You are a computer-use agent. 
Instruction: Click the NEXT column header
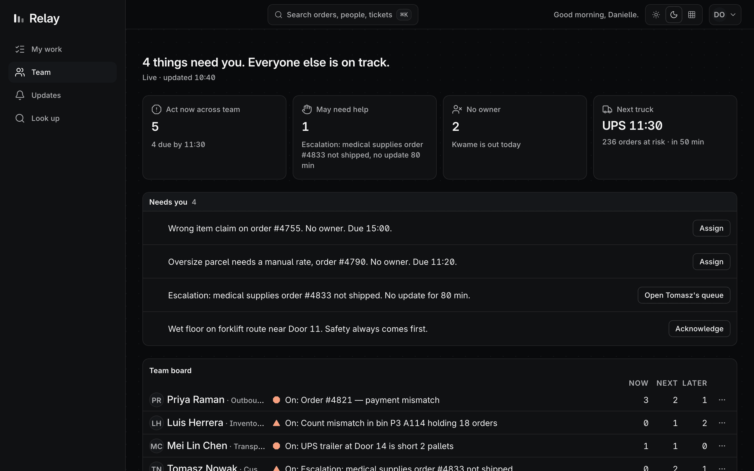(x=667, y=383)
